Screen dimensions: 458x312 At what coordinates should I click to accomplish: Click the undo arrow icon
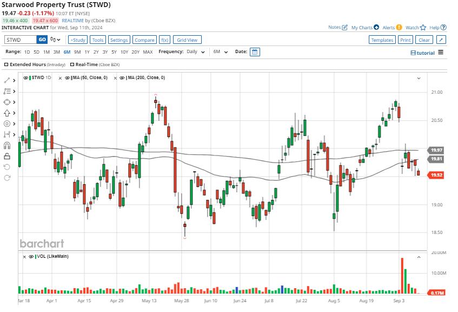tap(7, 167)
